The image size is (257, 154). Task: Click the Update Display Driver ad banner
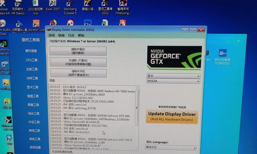click(172, 117)
